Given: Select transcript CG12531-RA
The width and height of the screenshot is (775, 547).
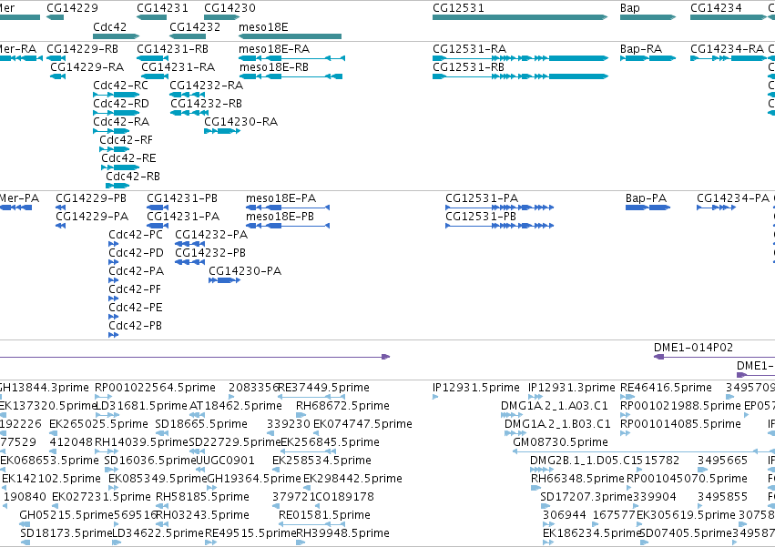Looking at the screenshot, I should (x=469, y=49).
